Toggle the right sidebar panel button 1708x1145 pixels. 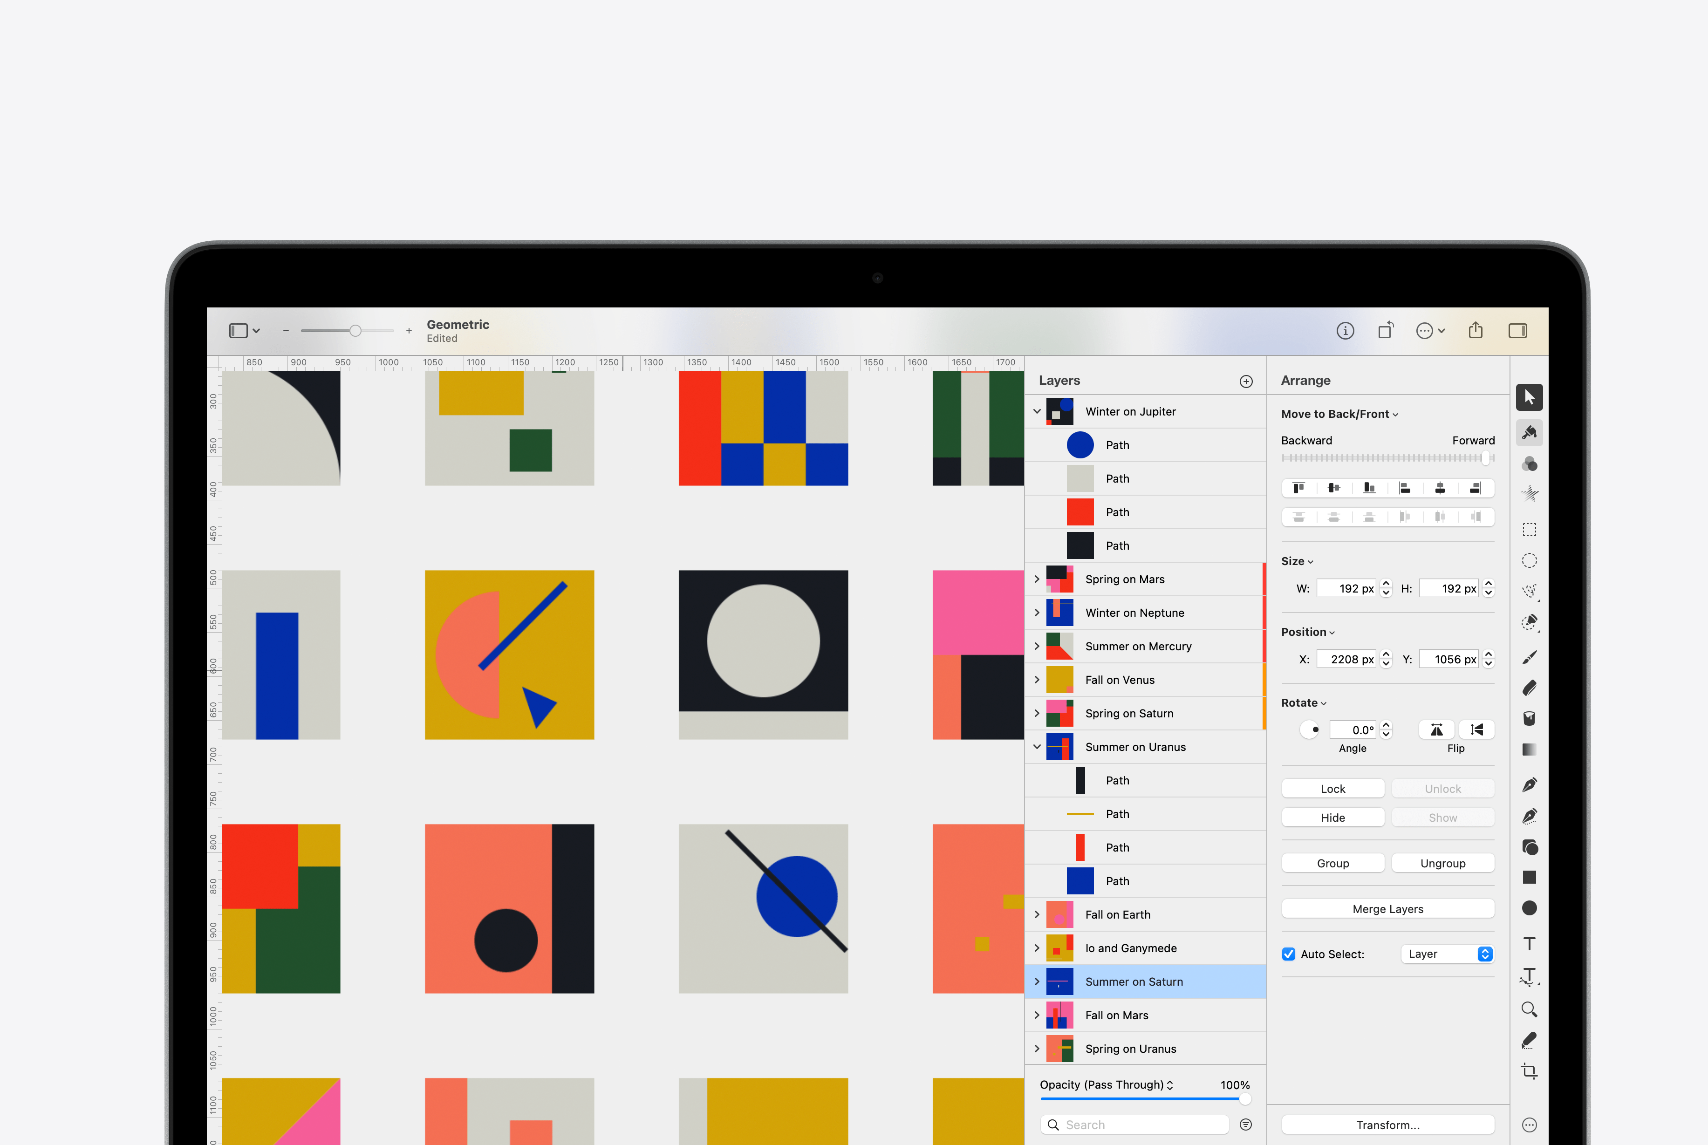1517,331
